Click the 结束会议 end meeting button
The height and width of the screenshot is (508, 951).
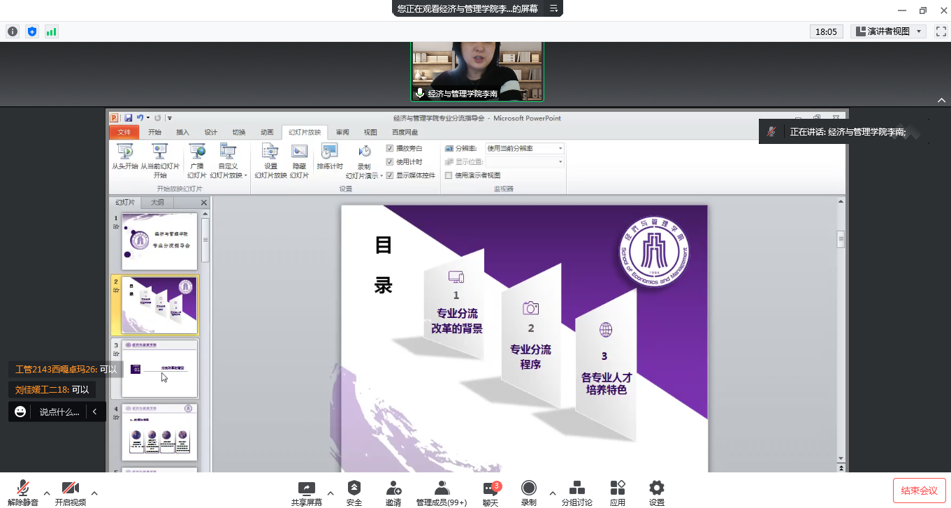point(919,490)
